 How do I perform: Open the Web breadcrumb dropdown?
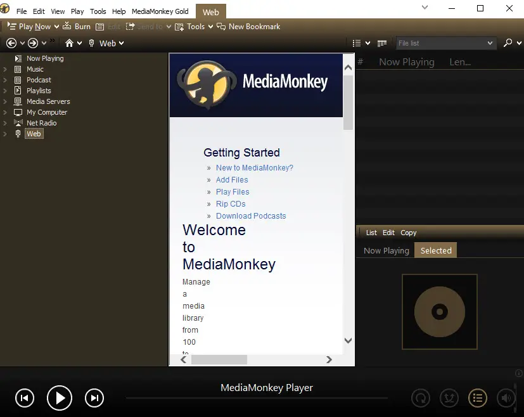click(x=121, y=43)
